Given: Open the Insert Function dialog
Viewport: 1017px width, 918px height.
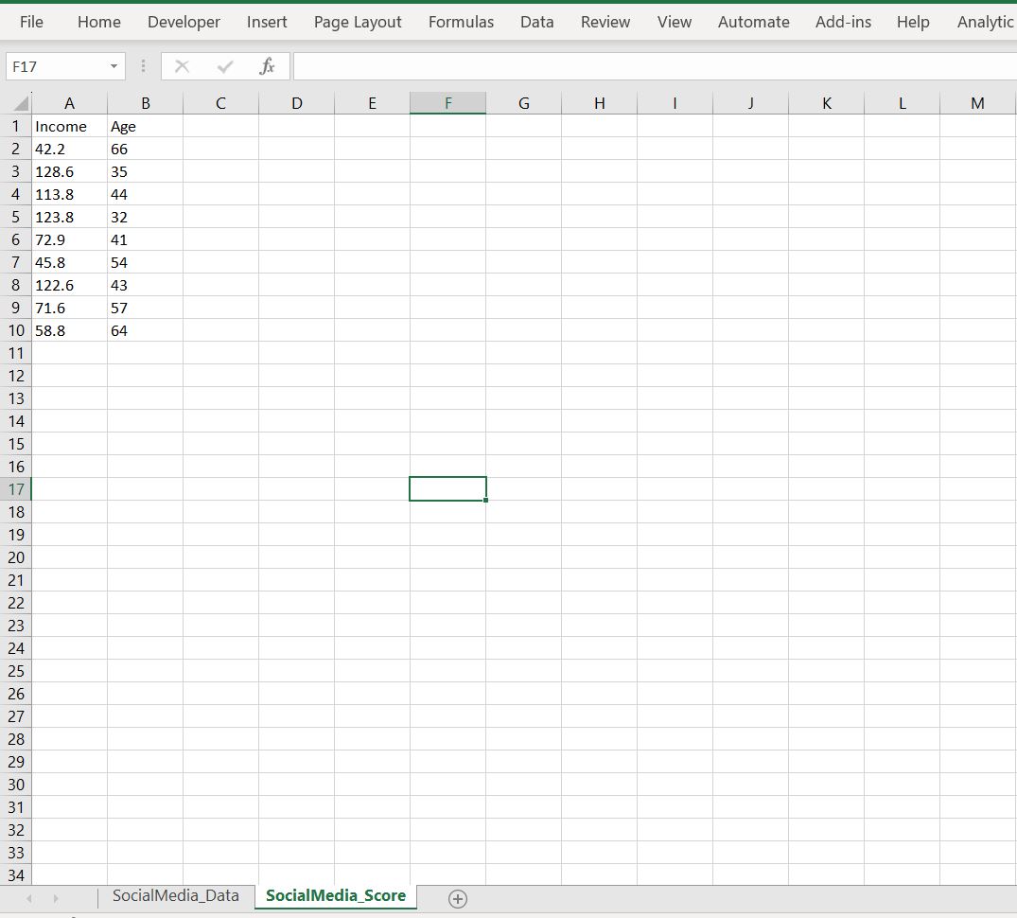Looking at the screenshot, I should coord(268,65).
